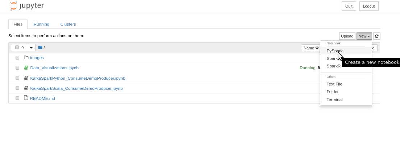The height and width of the screenshot is (154, 400).
Task: Tick the README.md checkbox
Action: [x=17, y=98]
